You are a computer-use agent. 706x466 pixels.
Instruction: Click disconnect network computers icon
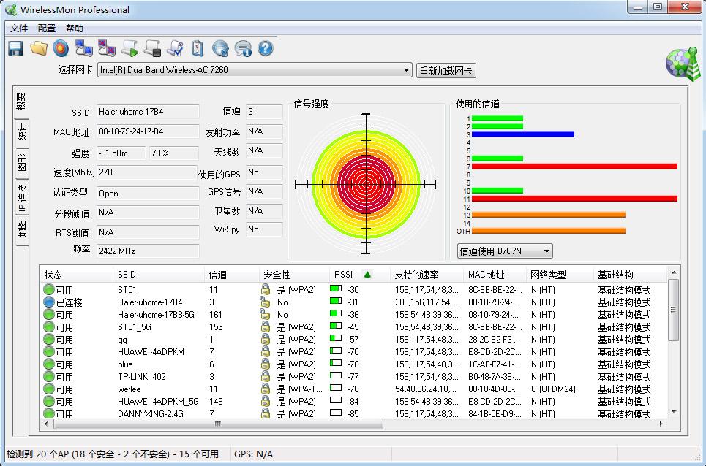click(107, 48)
